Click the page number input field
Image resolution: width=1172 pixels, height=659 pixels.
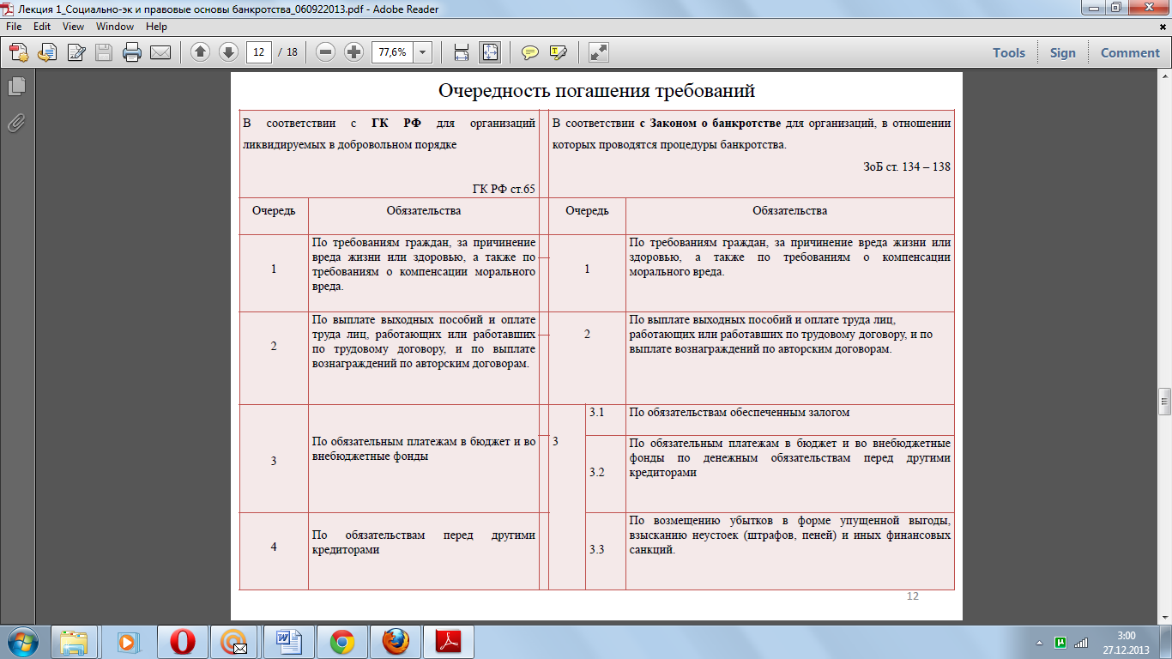[x=259, y=52]
